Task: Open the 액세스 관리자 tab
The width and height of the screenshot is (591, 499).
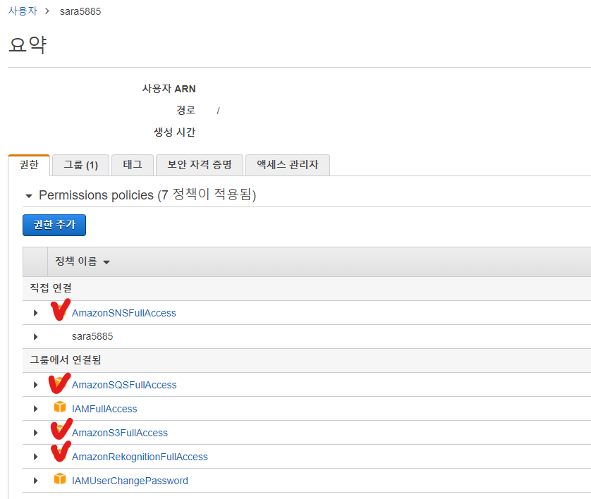Action: coord(288,165)
